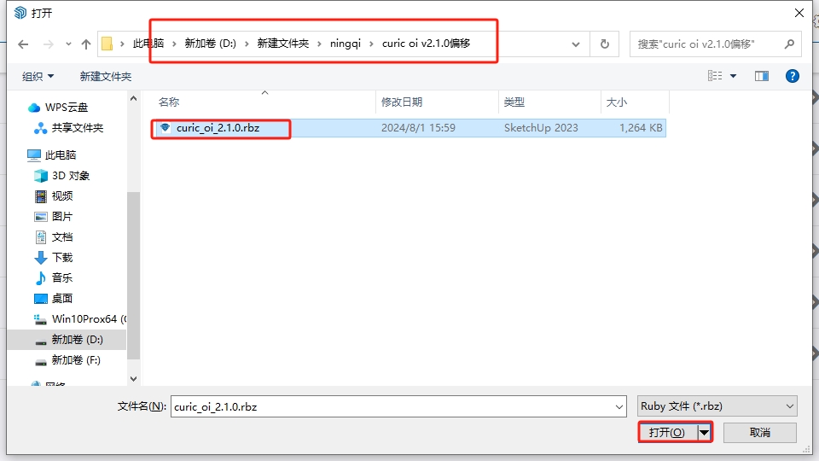
Task: Refresh the current folder view
Action: tap(604, 44)
